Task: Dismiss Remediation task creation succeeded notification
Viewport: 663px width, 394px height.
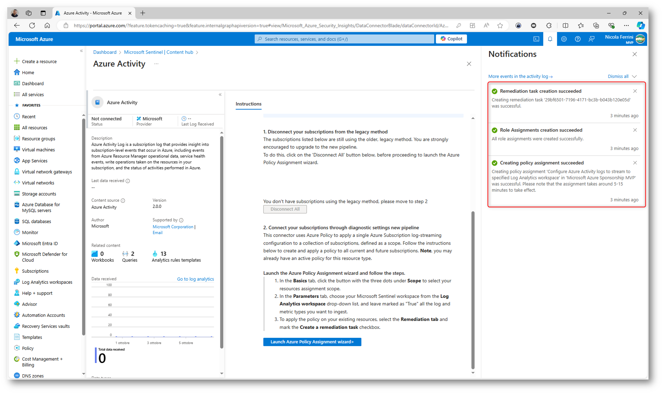Action: tap(635, 91)
